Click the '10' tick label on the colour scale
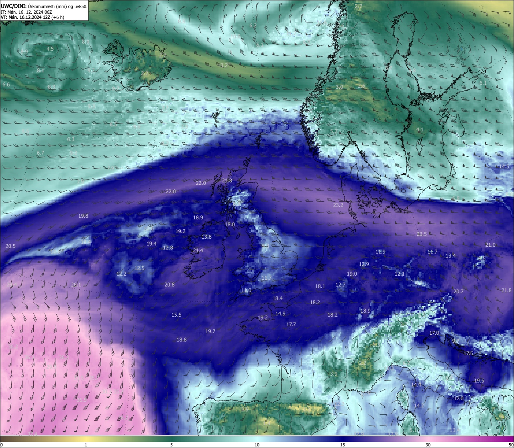The image size is (514, 448). 257,445
